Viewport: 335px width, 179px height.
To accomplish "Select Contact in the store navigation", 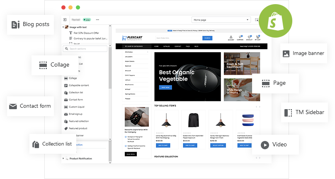I will pos(177,47).
